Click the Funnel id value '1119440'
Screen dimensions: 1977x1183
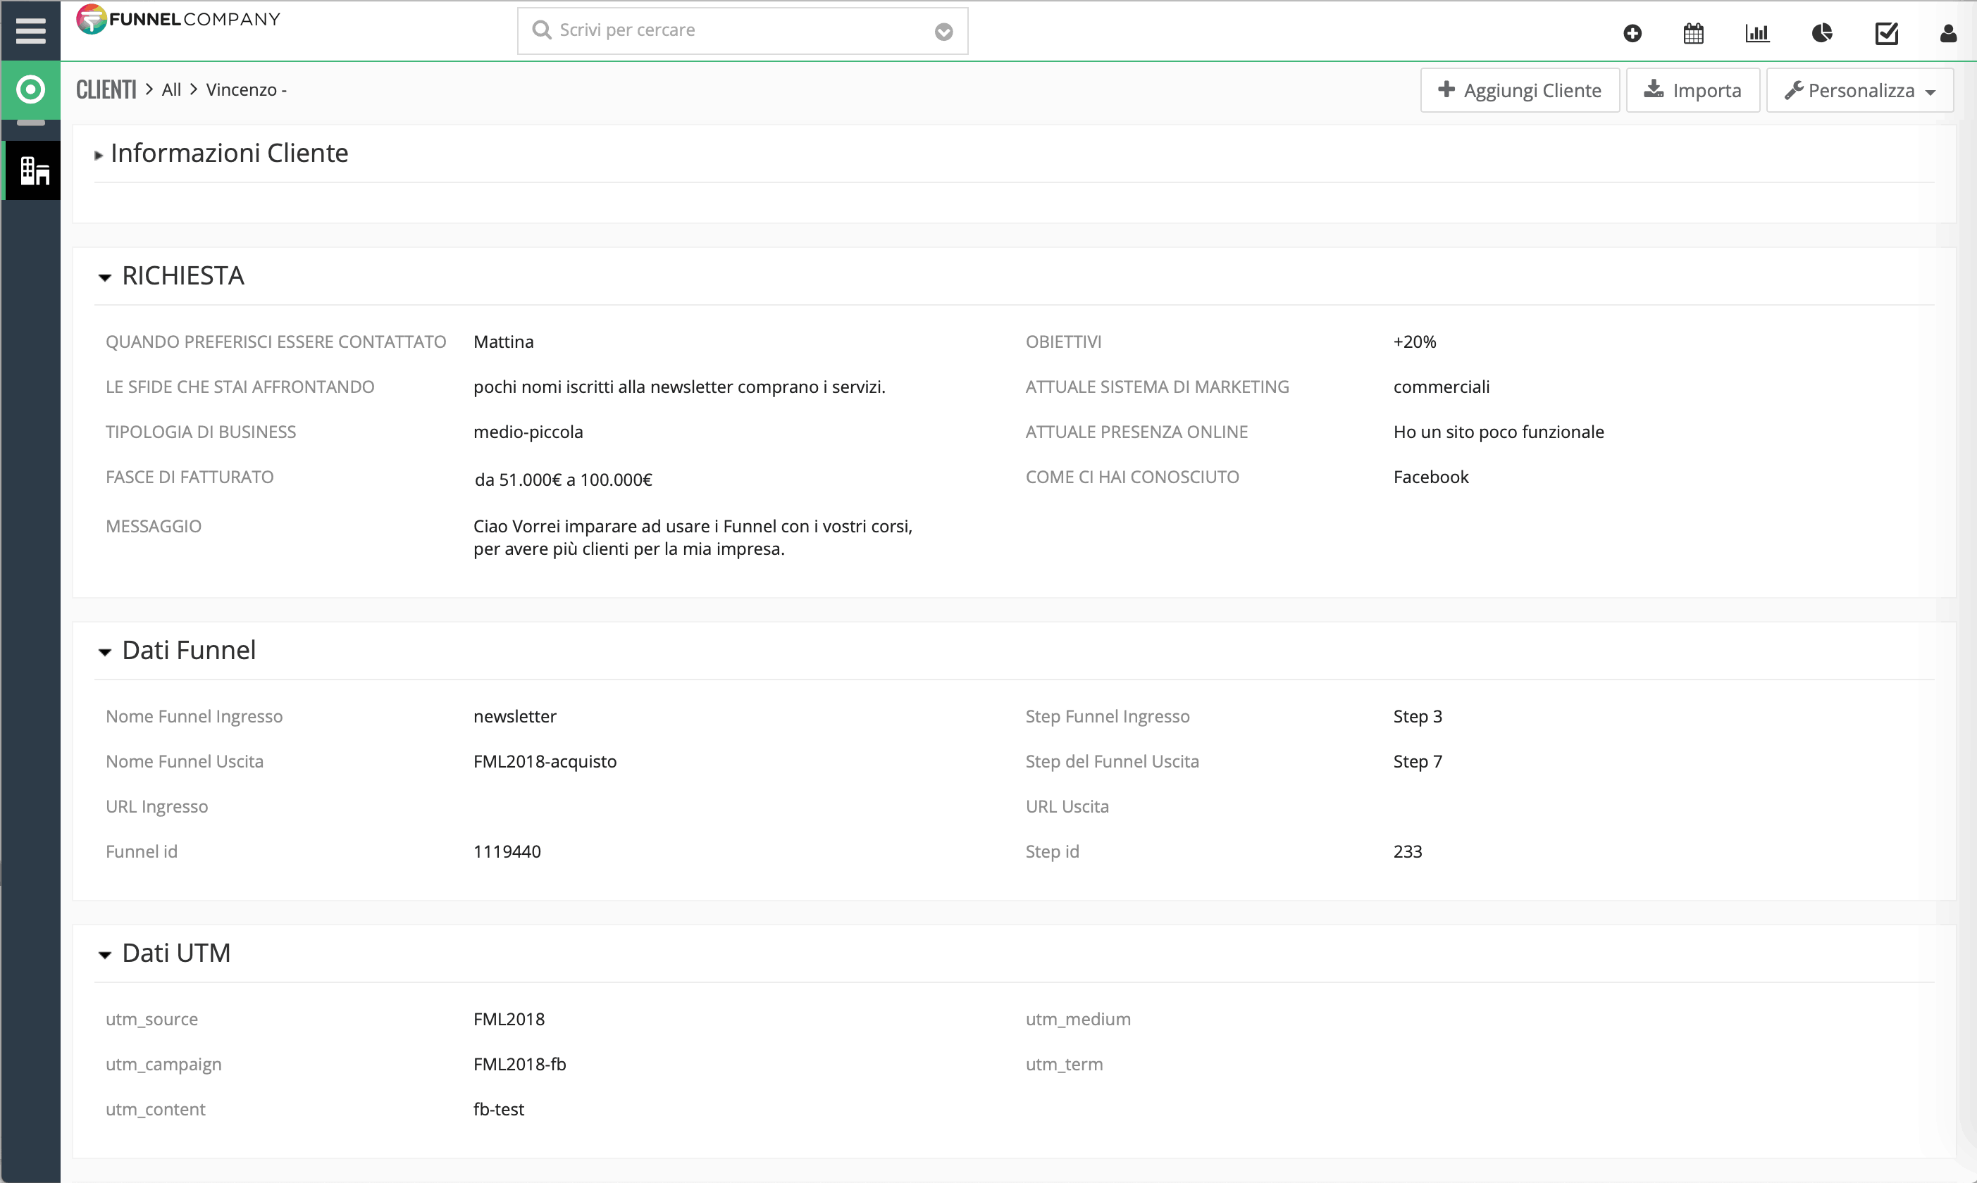pyautogui.click(x=507, y=851)
